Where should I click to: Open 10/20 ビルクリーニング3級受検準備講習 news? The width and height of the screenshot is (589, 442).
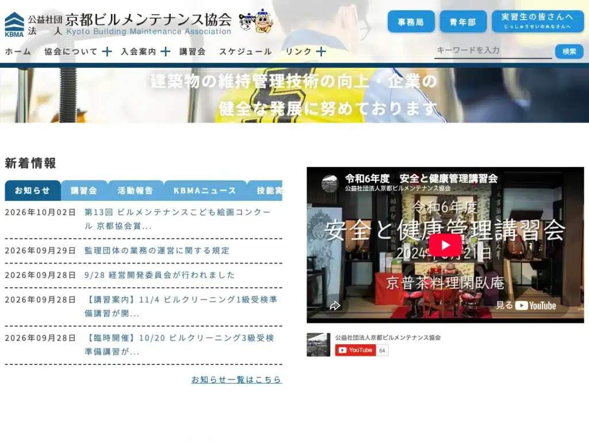179,345
